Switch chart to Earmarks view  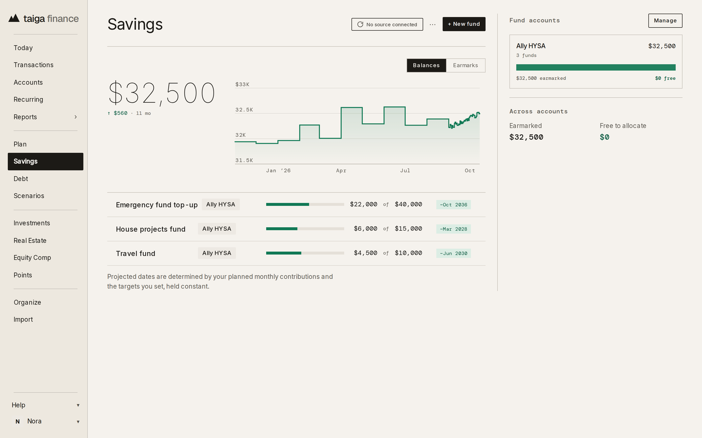click(466, 65)
